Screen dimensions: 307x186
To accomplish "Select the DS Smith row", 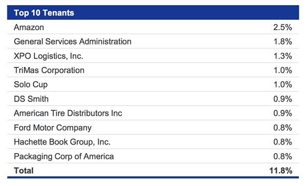I will coord(153,99).
